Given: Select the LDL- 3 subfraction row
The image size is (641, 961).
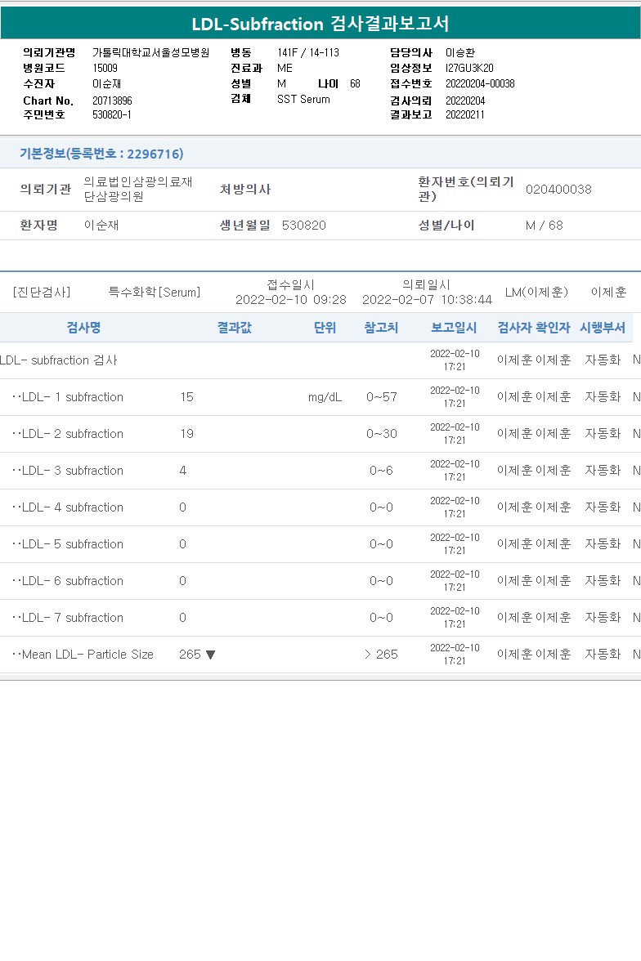Looking at the screenshot, I should pos(320,471).
